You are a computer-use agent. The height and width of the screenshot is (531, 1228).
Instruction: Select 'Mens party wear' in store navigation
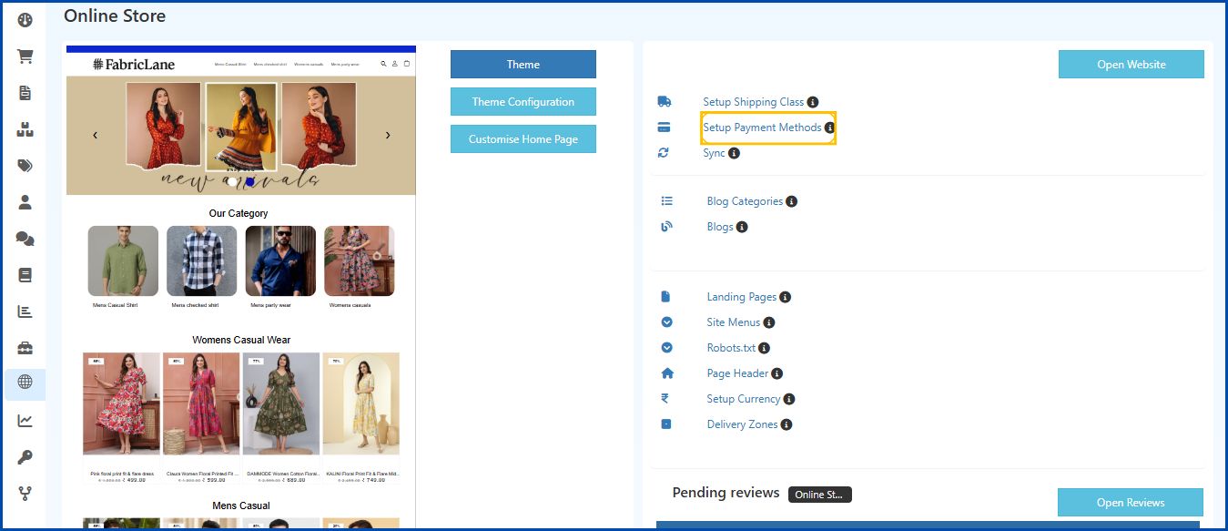[346, 64]
